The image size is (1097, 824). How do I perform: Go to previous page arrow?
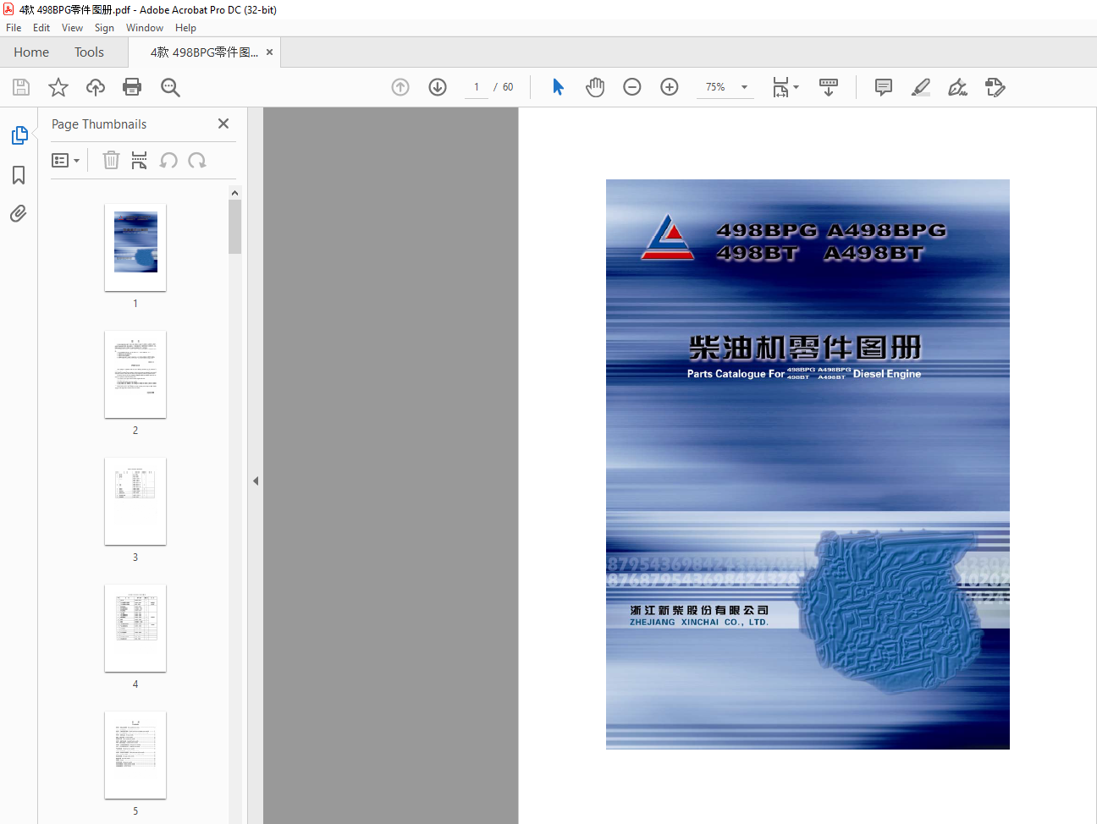[400, 87]
